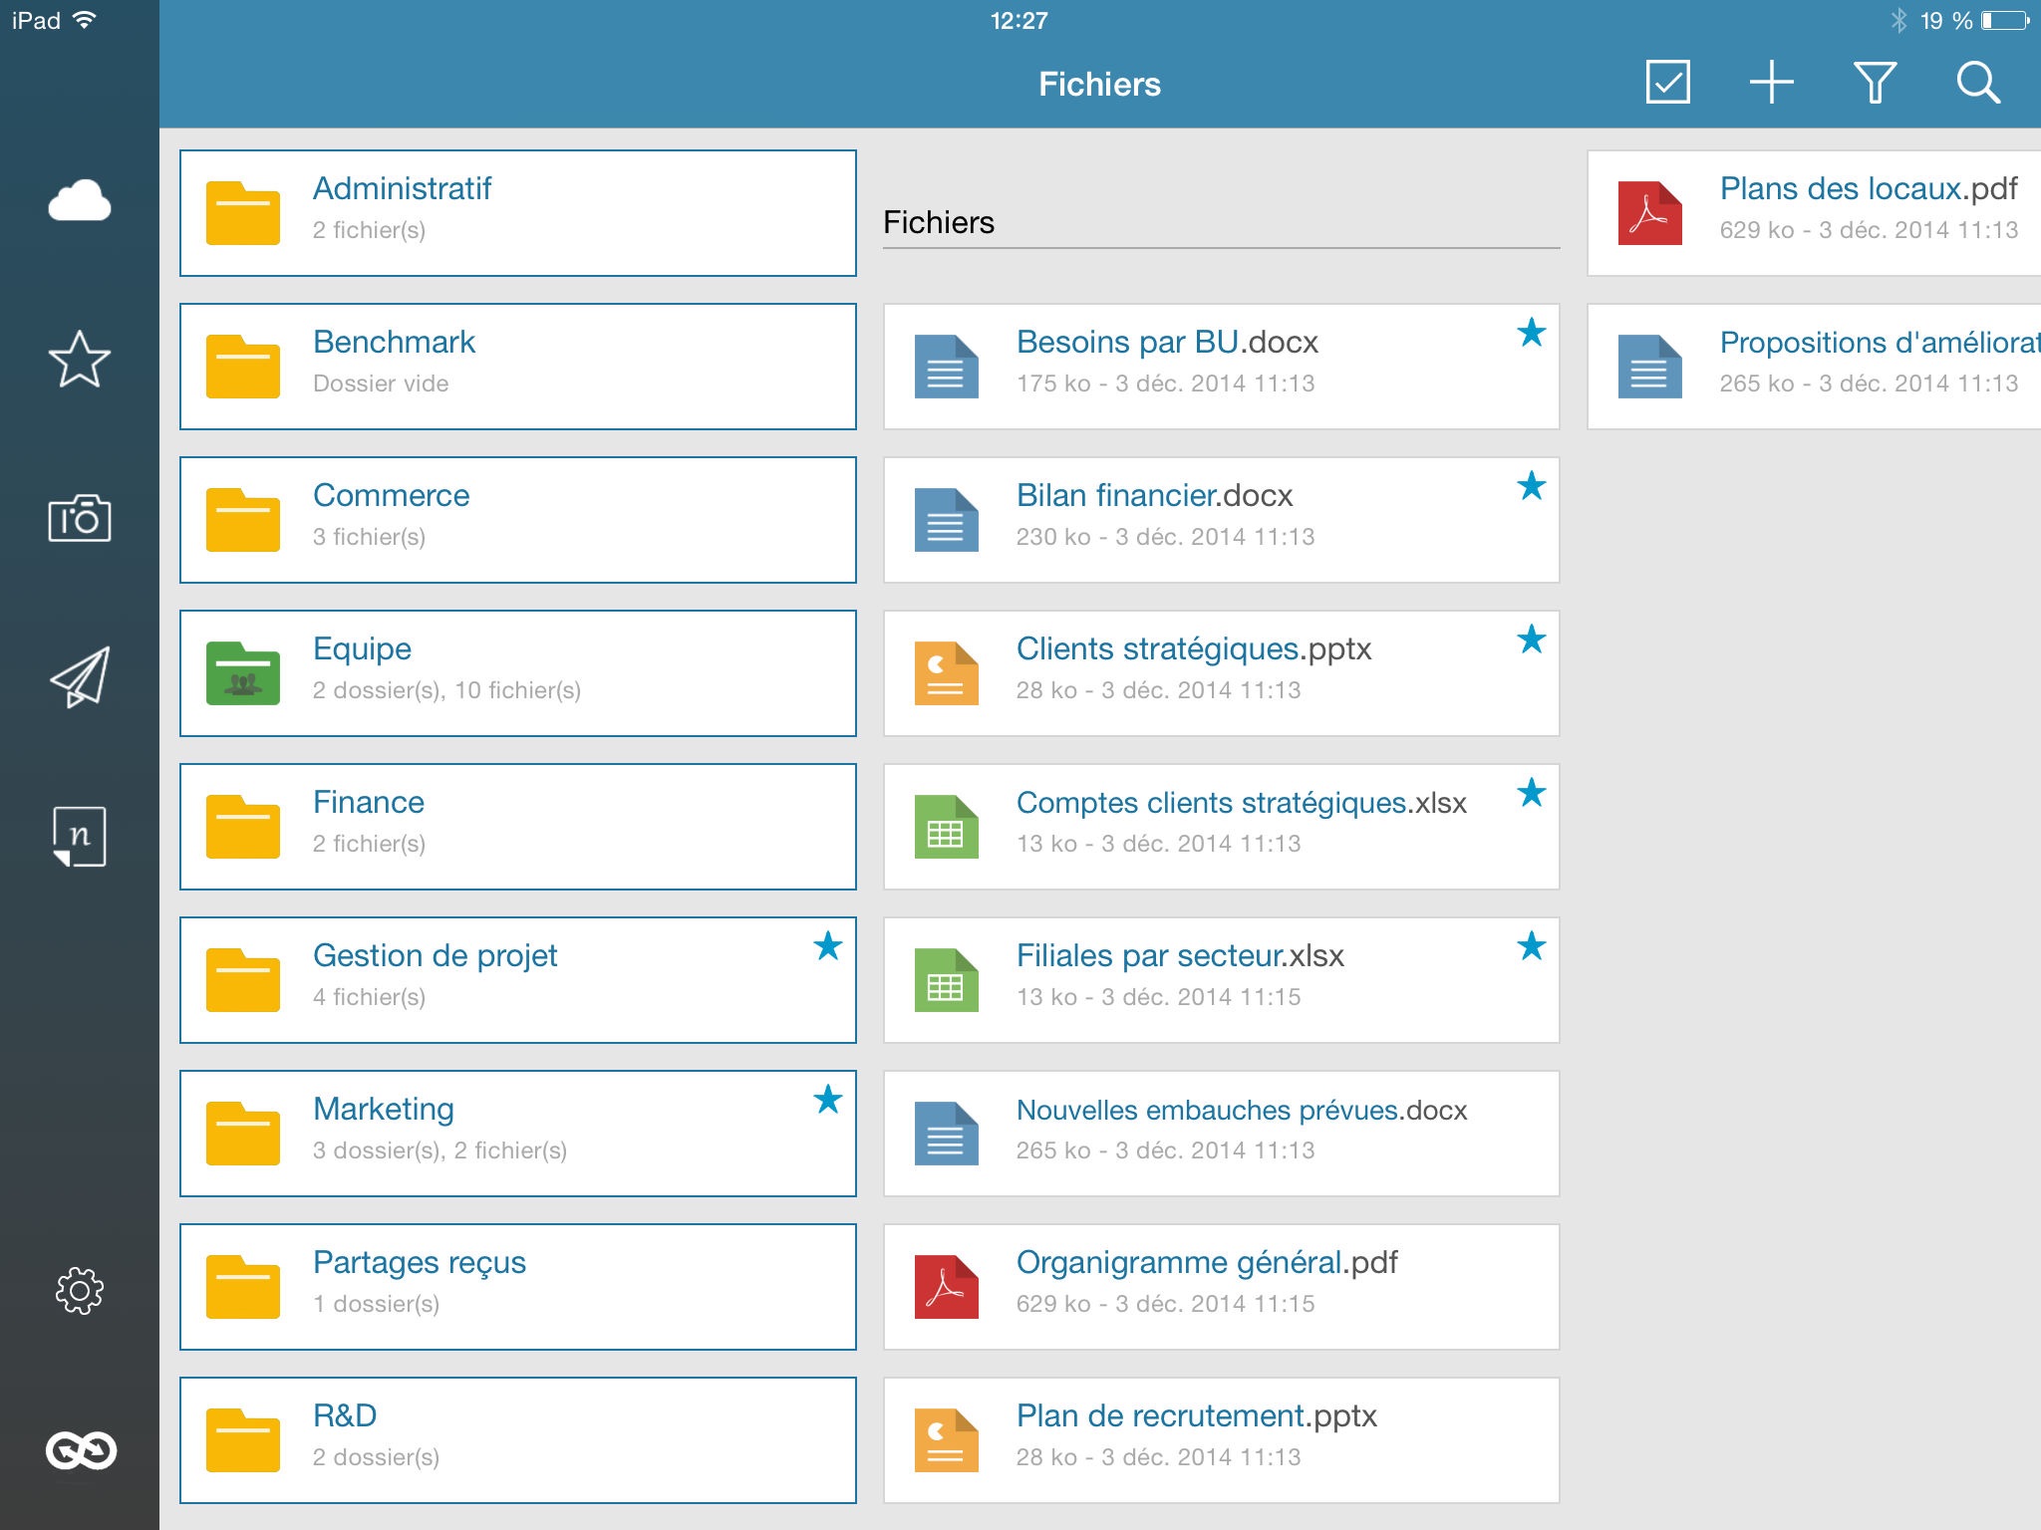Toggle the star on Filiales par secteur.xlsx
The width and height of the screenshot is (2041, 1530).
click(1531, 946)
